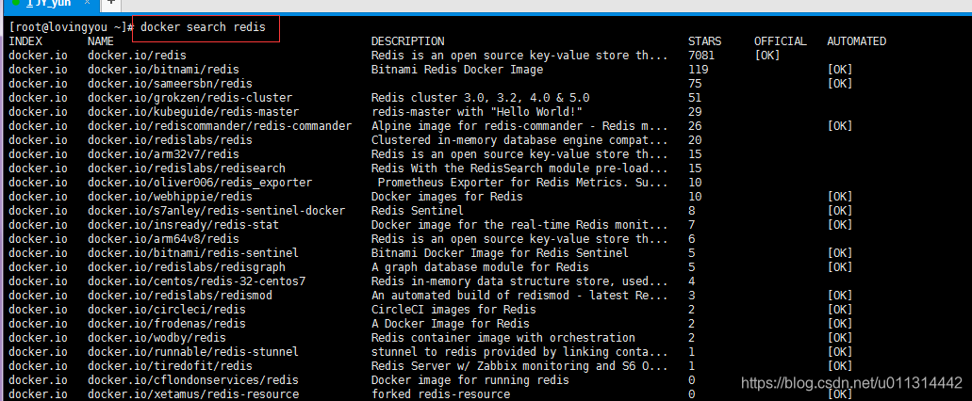Click the 119 stars value
This screenshot has height=401, width=972.
[698, 70]
